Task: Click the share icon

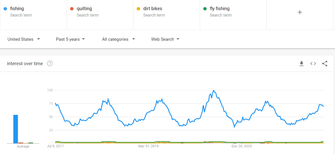Action: (325, 63)
